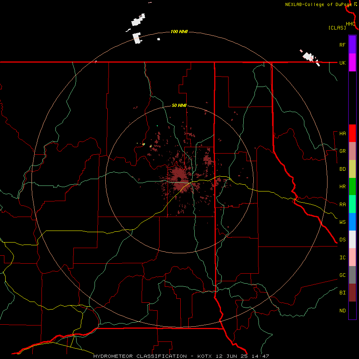
Task: Click the IC legend label
Action: pos(342,258)
